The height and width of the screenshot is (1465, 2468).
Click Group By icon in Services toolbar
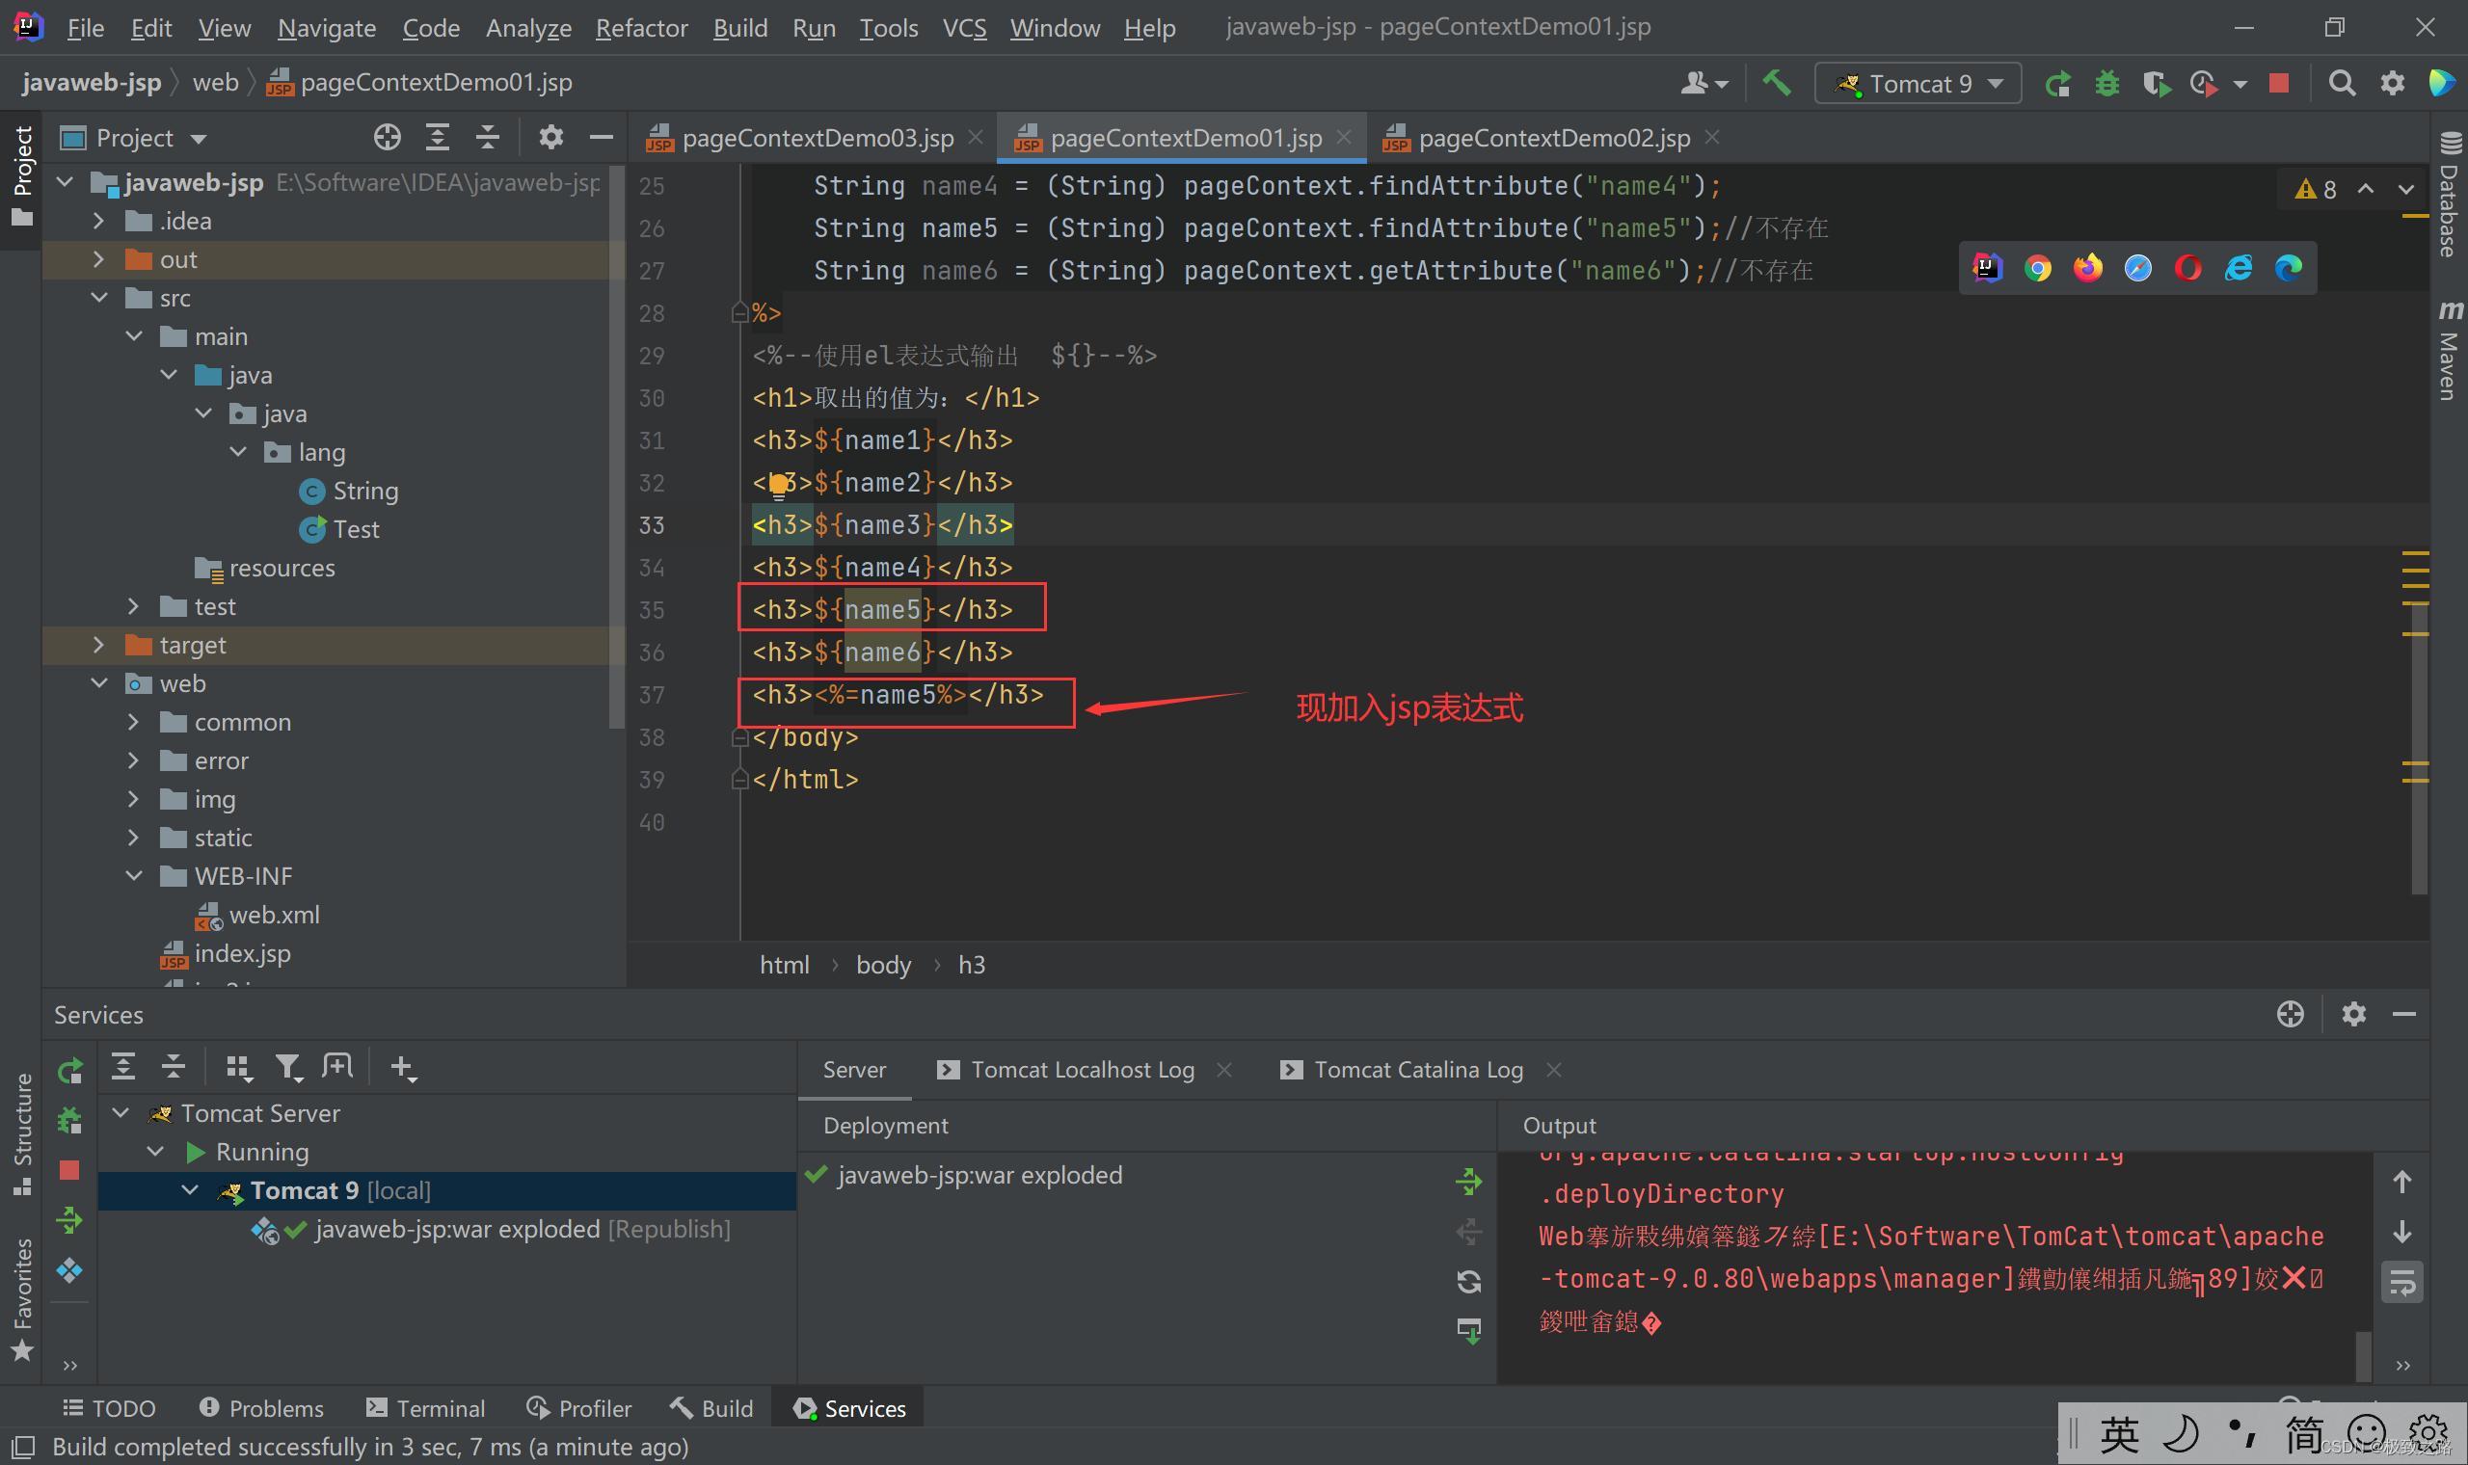tap(238, 1067)
